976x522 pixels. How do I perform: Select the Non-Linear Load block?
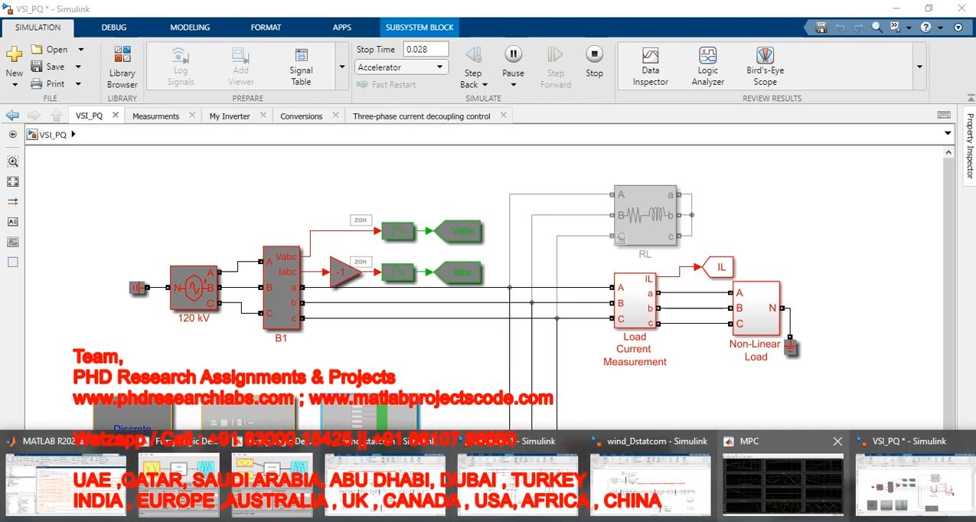pyautogui.click(x=756, y=308)
